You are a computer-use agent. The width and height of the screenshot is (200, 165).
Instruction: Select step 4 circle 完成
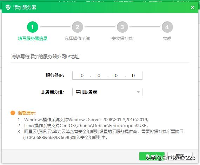coord(167,27)
